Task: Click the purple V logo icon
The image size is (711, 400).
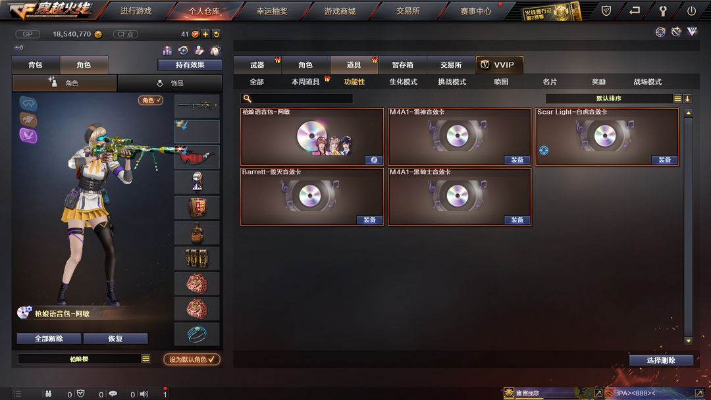Action: pos(692,32)
